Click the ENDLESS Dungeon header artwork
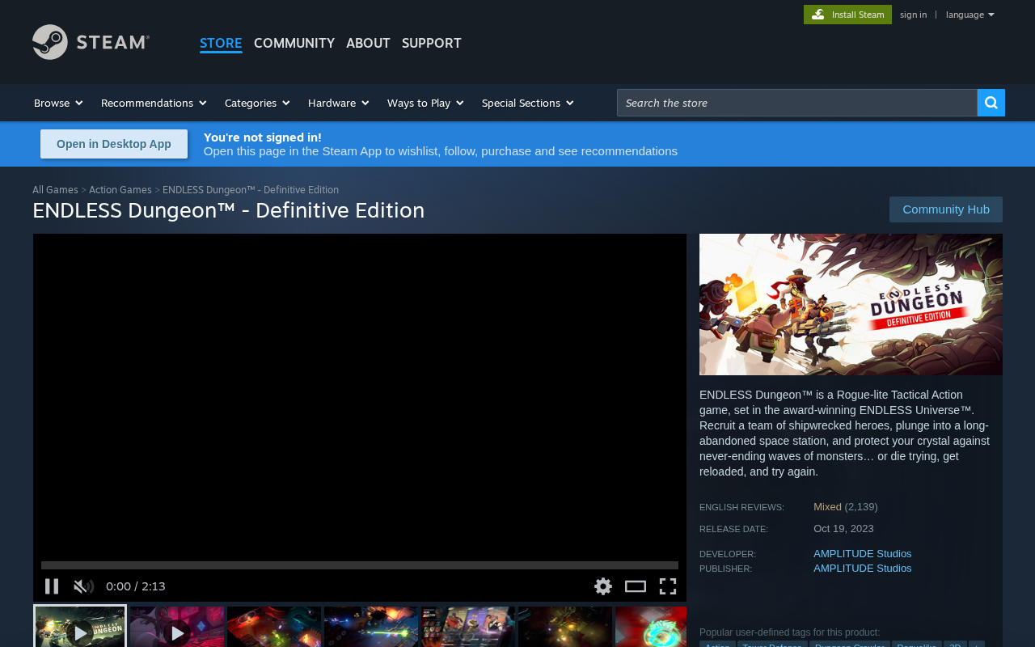 851,304
